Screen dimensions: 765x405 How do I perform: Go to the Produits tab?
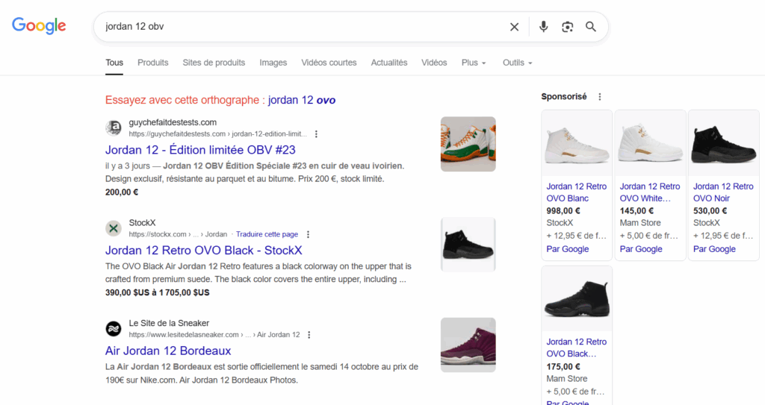coord(152,63)
